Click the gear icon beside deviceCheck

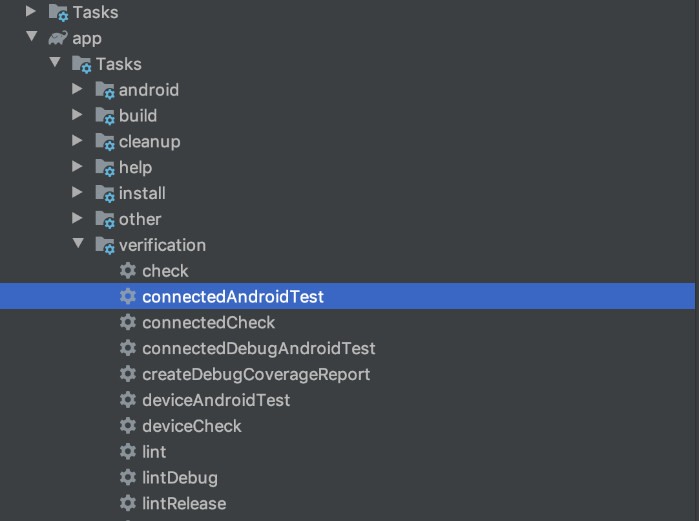128,425
